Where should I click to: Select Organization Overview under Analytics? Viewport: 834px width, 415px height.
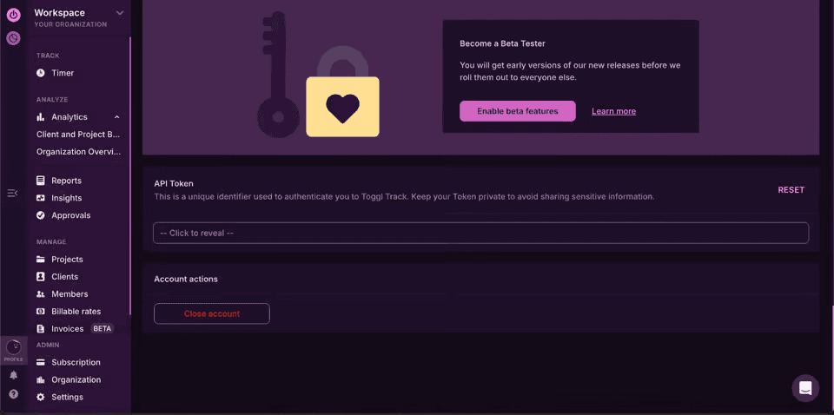click(78, 152)
